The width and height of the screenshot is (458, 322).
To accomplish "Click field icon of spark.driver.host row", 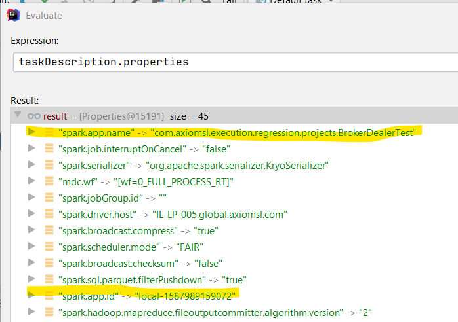I will point(49,213).
